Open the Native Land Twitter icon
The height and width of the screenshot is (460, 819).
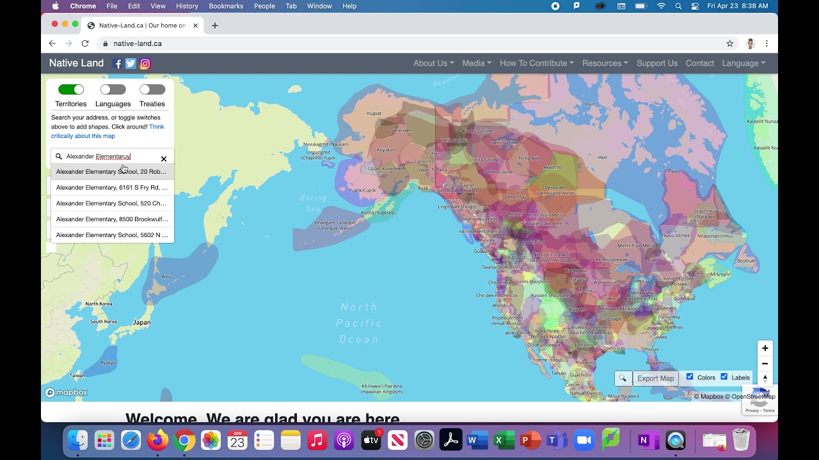click(131, 64)
